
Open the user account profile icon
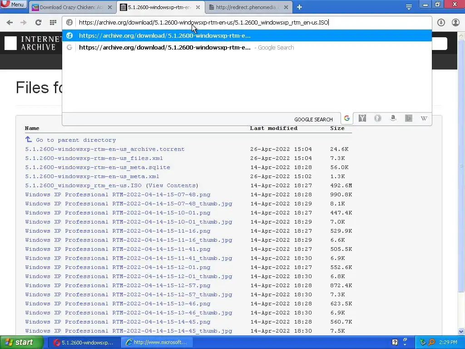pos(455,23)
